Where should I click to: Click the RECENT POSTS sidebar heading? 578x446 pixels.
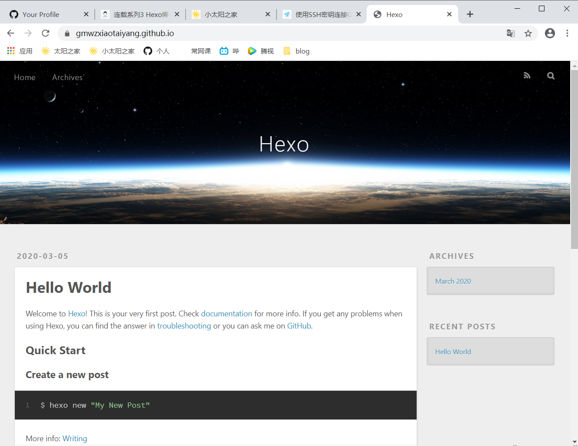[462, 327]
